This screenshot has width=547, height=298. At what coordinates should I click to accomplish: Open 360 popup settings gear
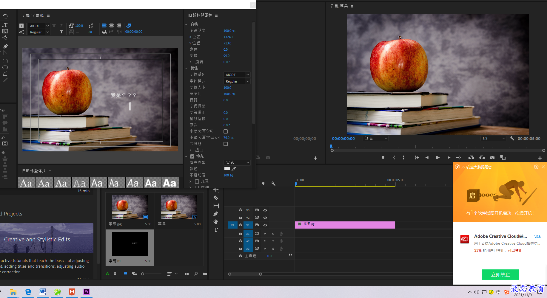tap(536, 167)
